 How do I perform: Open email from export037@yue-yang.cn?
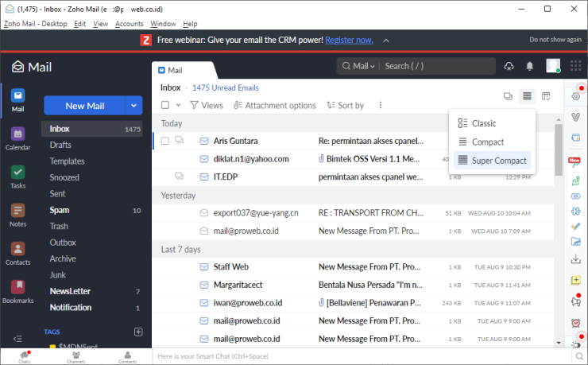coord(354,213)
